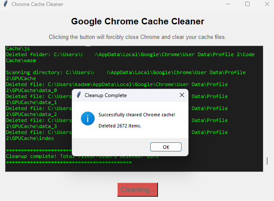Click the log output scrollbar thumb
This screenshot has width=274, height=201.
267,161
